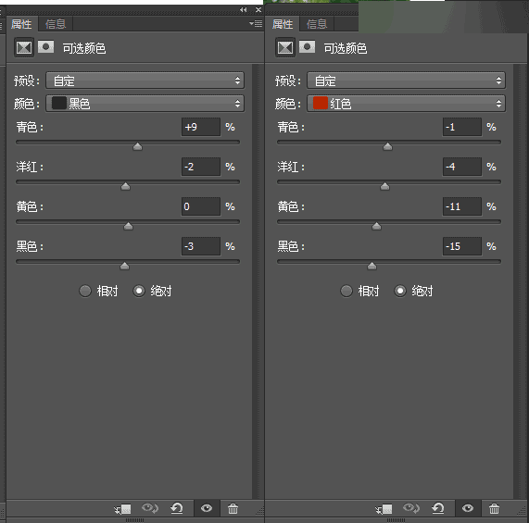
Task: Delete adjustment layer in left panel
Action: pos(233,508)
